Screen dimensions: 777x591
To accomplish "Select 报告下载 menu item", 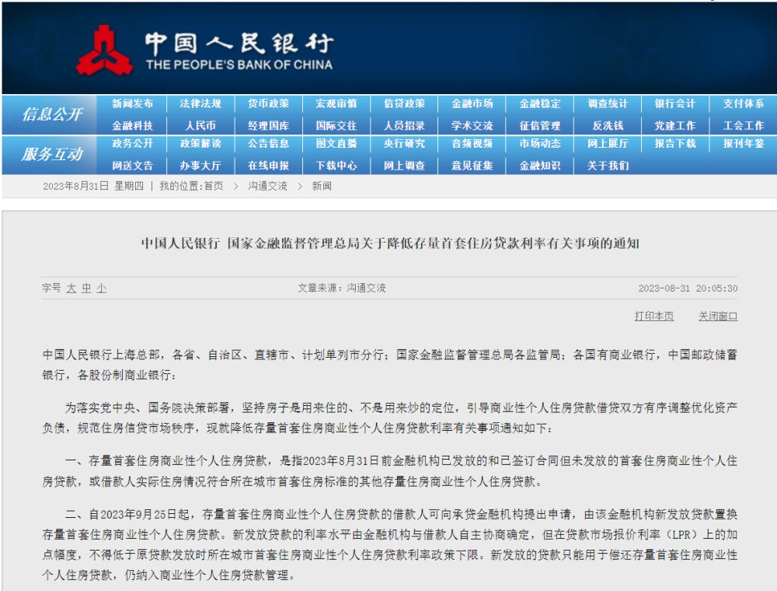I will [x=675, y=143].
